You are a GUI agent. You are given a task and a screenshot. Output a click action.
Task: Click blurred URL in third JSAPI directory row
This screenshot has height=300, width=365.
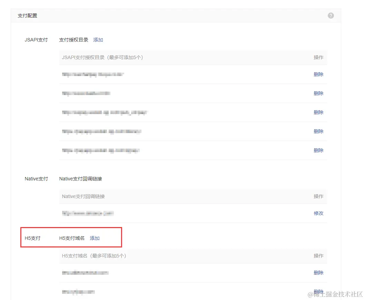click(105, 112)
